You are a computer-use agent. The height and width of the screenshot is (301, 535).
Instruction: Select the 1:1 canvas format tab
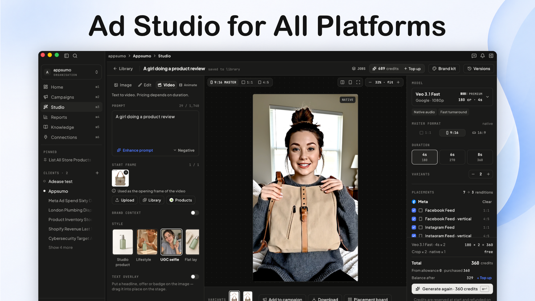247,82
